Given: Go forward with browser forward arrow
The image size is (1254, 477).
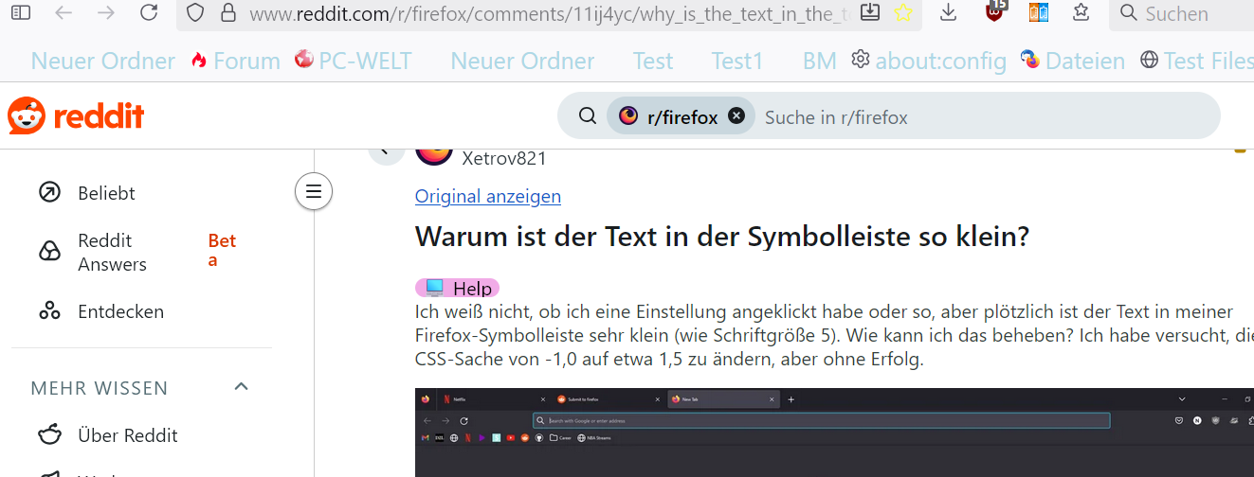Looking at the screenshot, I should (x=106, y=12).
